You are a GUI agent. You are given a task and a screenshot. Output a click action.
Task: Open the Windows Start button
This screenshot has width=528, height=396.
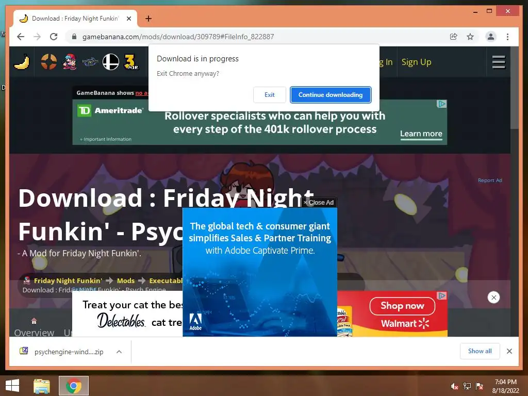tap(12, 386)
